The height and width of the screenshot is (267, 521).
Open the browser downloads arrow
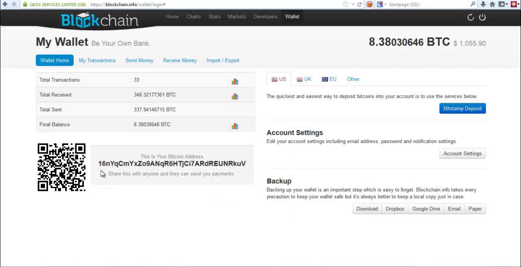tap(483, 4)
